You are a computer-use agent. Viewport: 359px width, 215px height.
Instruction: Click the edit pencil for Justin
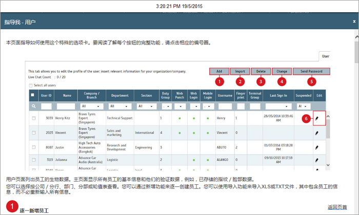tap(317, 147)
